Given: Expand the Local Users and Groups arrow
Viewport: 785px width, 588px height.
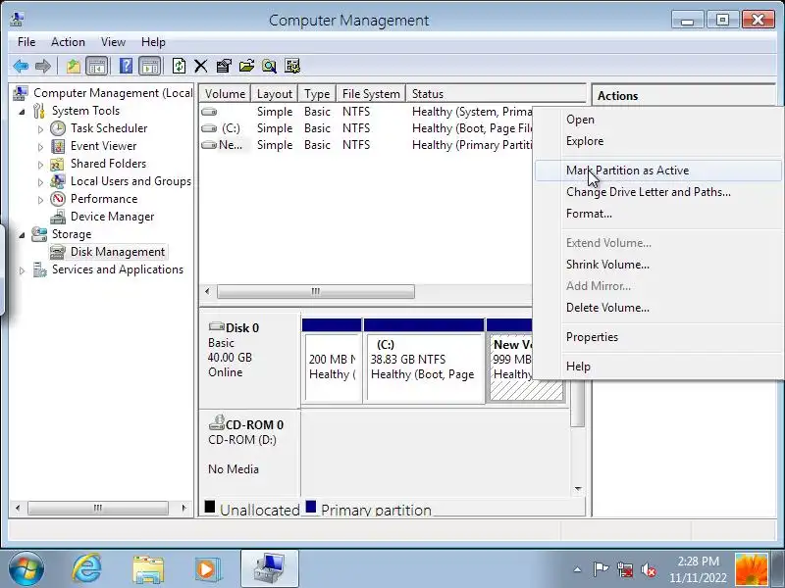Looking at the screenshot, I should (x=40, y=182).
